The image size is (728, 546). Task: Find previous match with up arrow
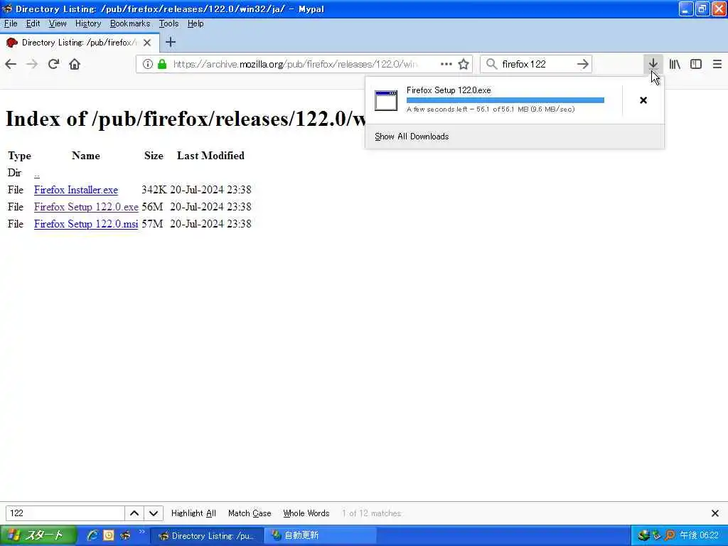click(134, 513)
